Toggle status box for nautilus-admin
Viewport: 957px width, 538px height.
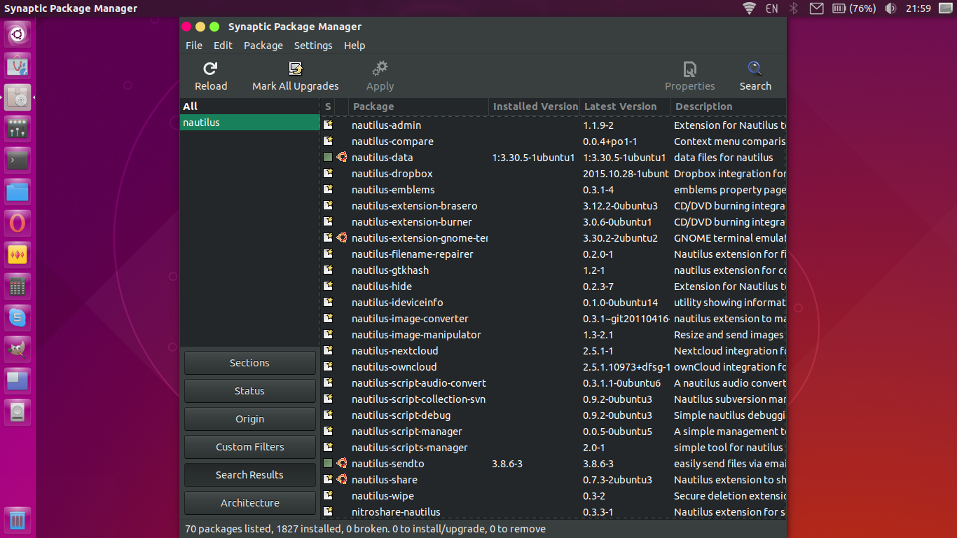pyautogui.click(x=328, y=125)
